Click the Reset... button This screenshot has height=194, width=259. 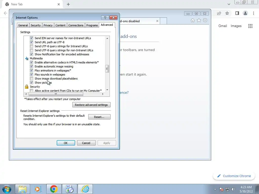pyautogui.click(x=99, y=117)
